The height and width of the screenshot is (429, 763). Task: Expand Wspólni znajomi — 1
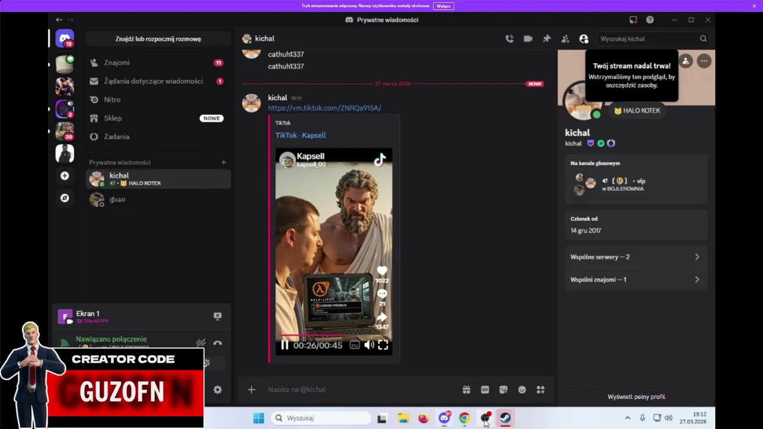pos(635,279)
